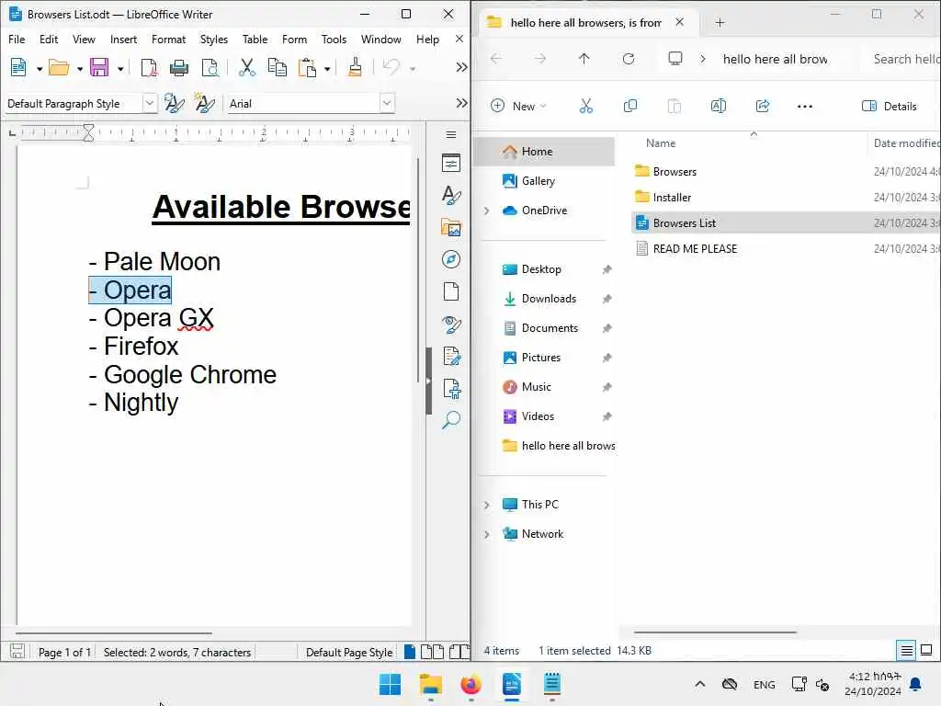Open the Installer folder in Explorer
The width and height of the screenshot is (941, 706).
coord(672,198)
